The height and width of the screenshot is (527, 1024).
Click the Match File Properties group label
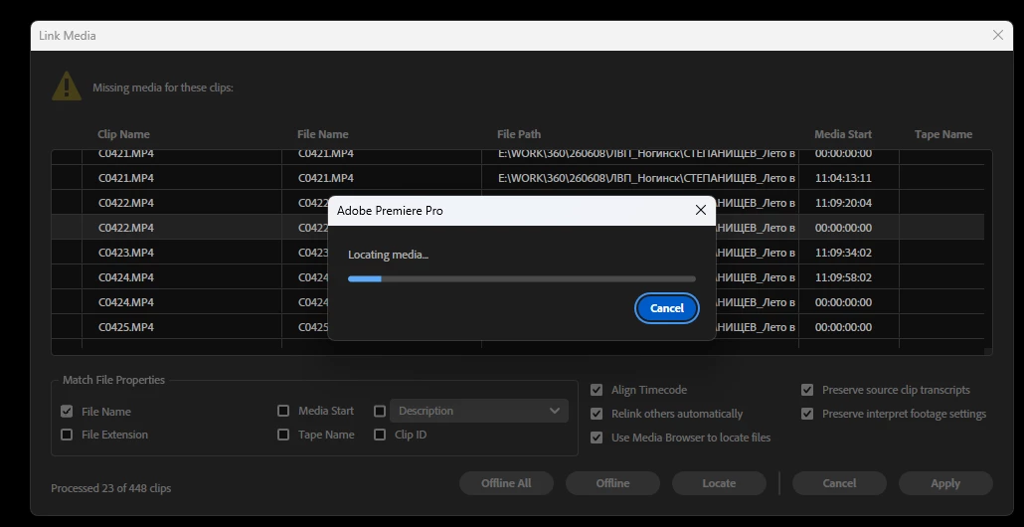point(113,380)
